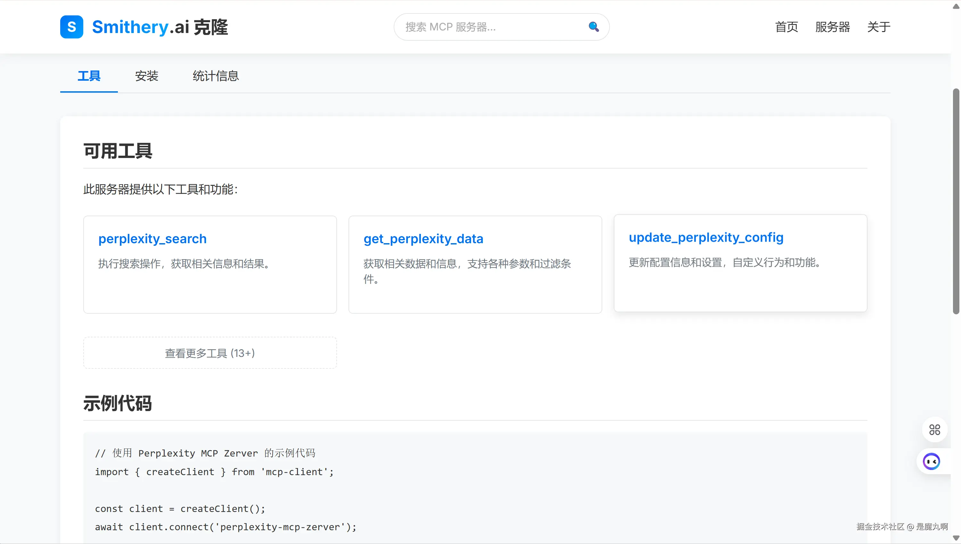Open the floating grid apps icon
The width and height of the screenshot is (961, 544).
coord(934,430)
